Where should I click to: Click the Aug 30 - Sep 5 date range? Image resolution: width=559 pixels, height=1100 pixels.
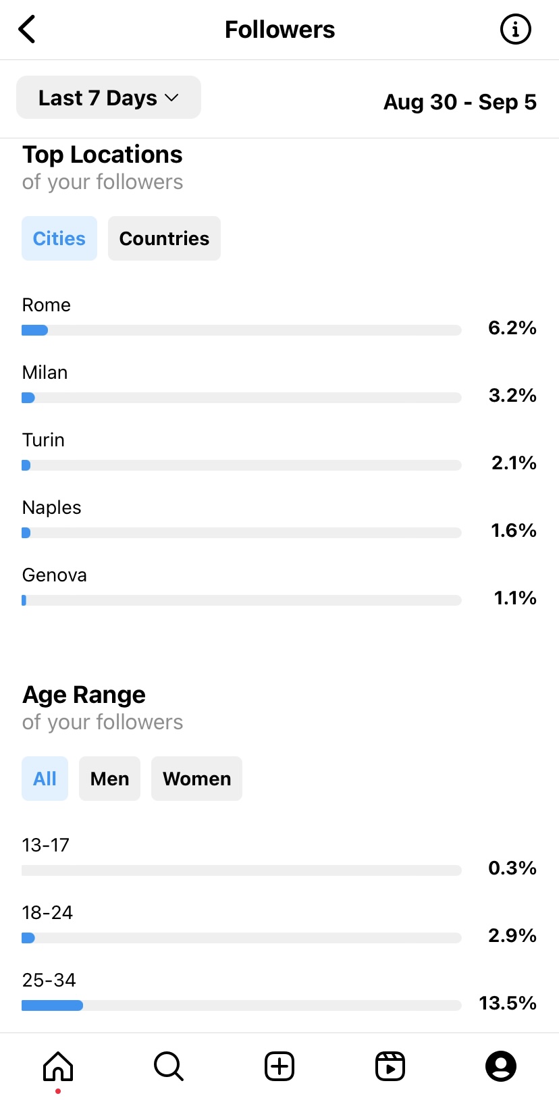click(460, 102)
